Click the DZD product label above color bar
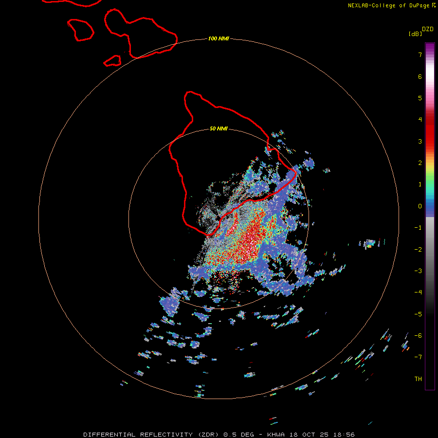This screenshot has width=438, height=438. click(x=428, y=29)
